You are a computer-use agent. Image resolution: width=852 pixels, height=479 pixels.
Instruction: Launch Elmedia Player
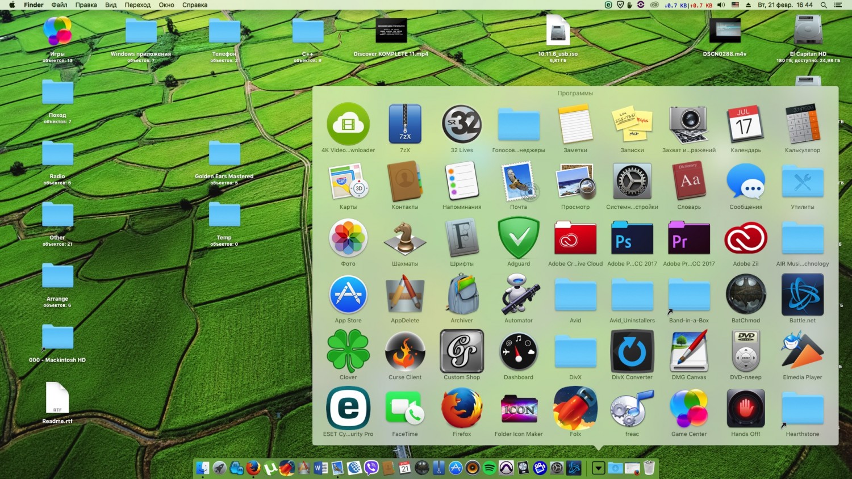coord(803,351)
